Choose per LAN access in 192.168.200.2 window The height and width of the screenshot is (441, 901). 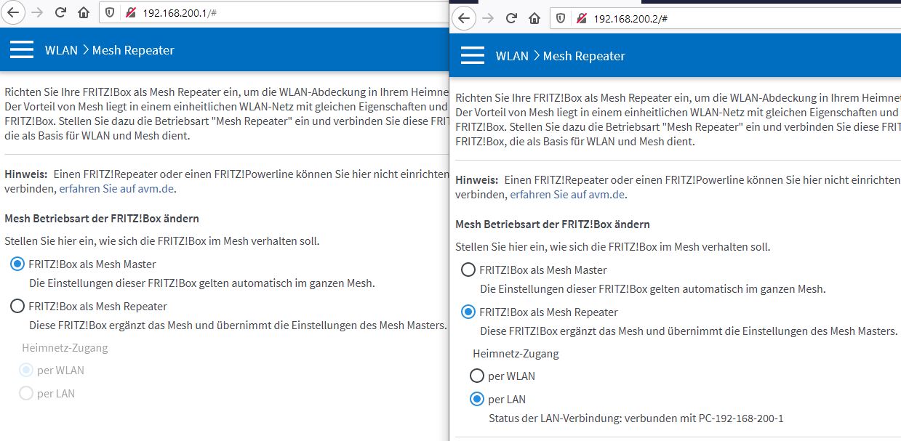[x=477, y=399]
